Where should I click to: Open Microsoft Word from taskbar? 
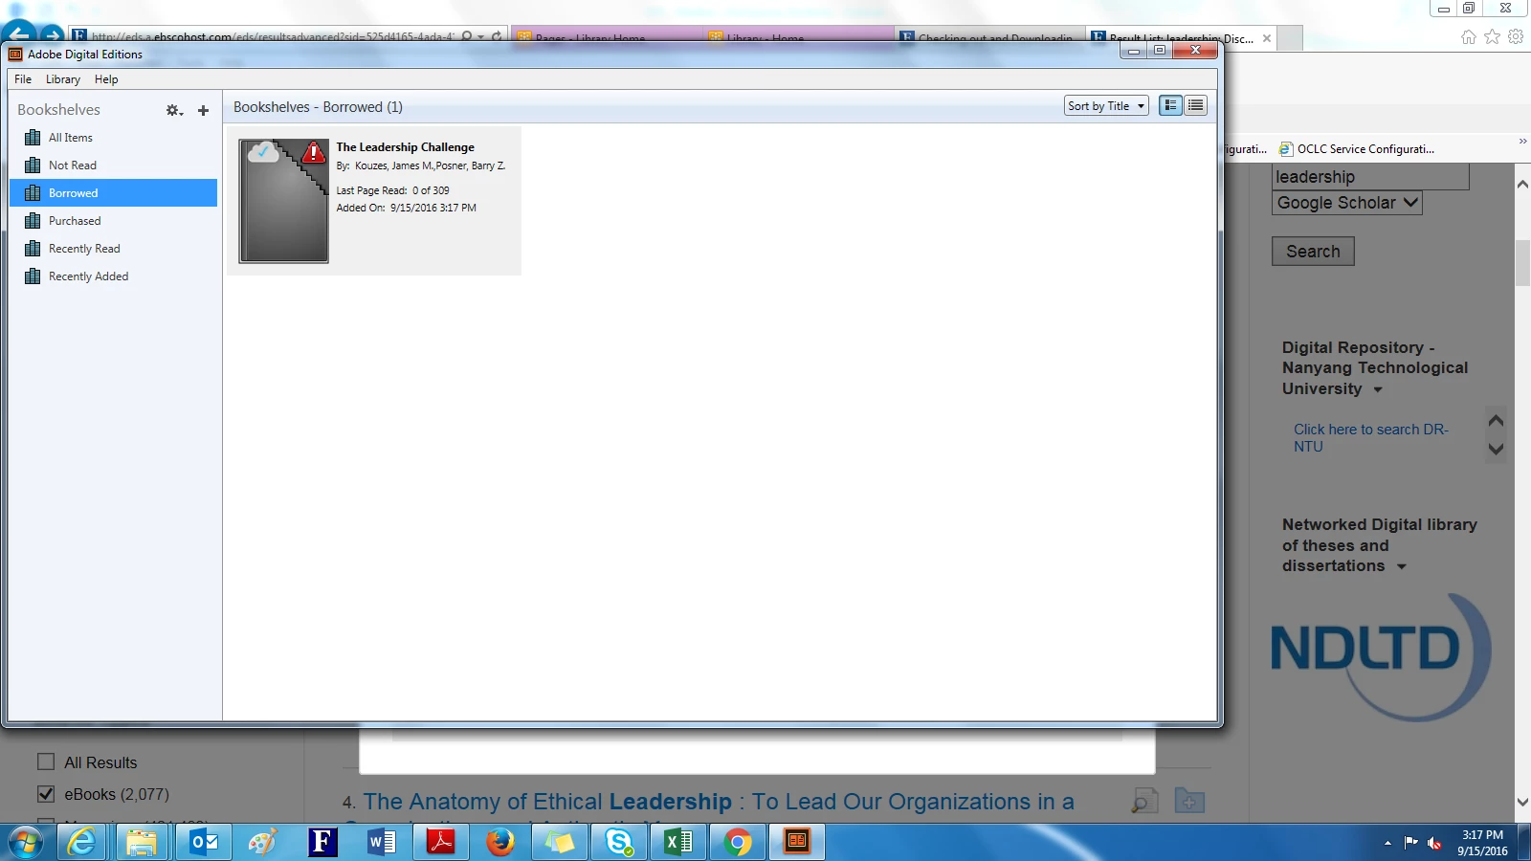pyautogui.click(x=382, y=843)
